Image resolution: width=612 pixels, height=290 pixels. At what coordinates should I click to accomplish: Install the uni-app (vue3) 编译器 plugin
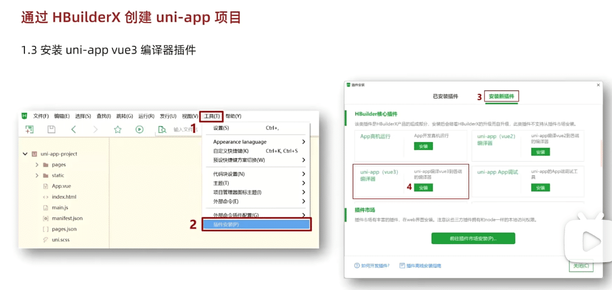[x=423, y=188]
